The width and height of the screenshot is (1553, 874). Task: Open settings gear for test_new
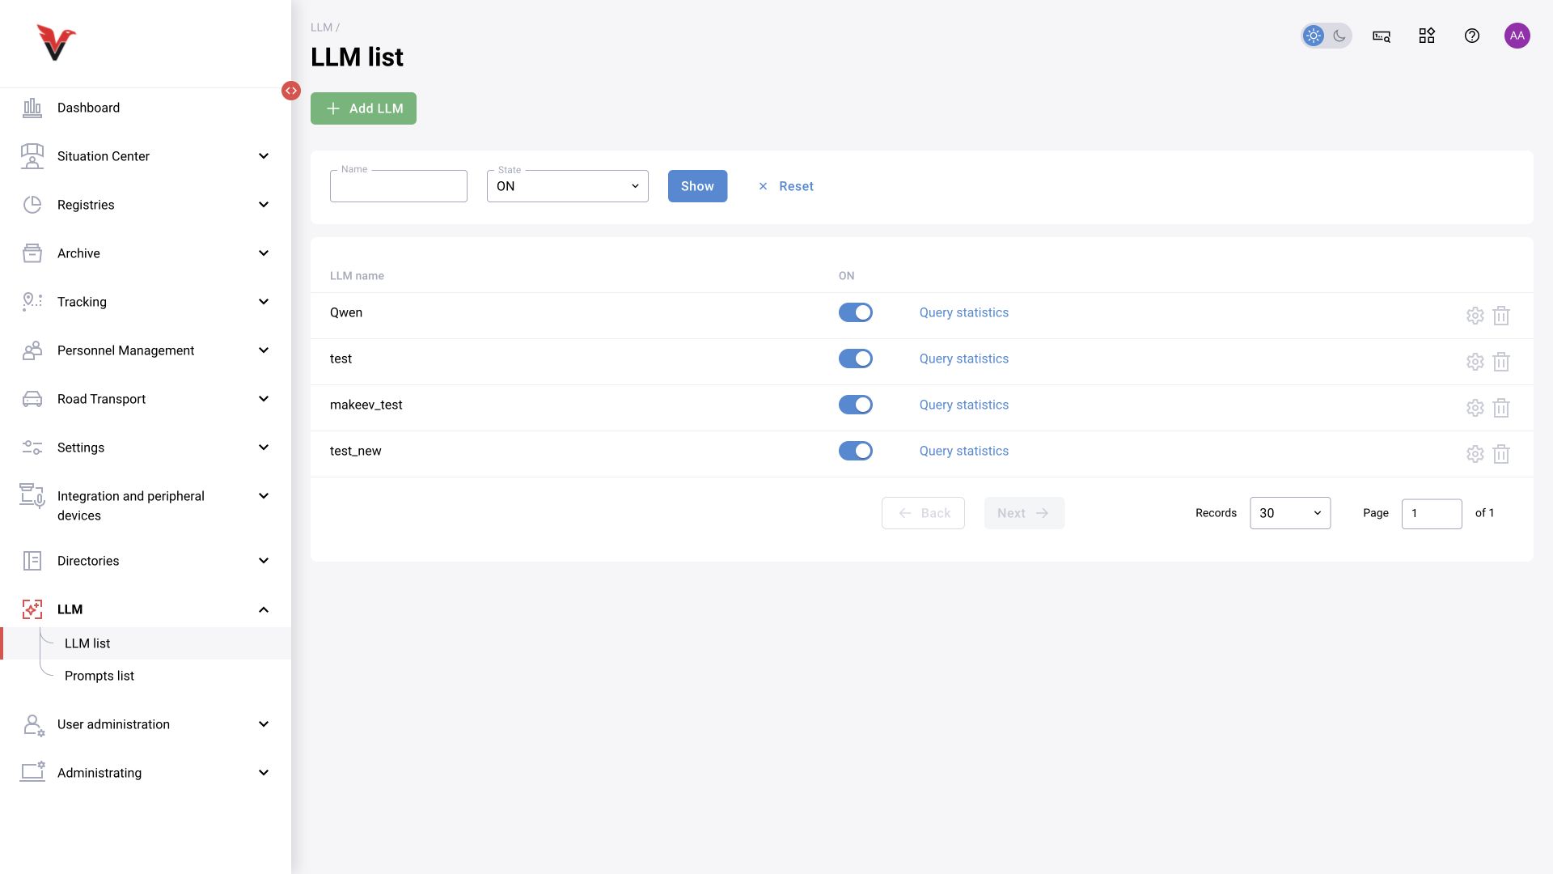1475,454
